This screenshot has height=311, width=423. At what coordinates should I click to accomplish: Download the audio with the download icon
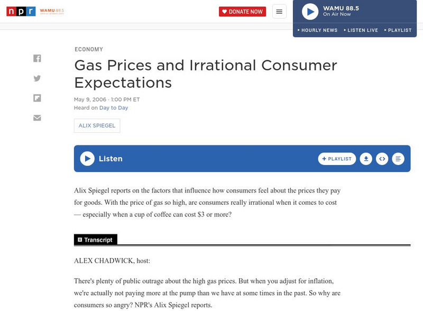[365, 159]
